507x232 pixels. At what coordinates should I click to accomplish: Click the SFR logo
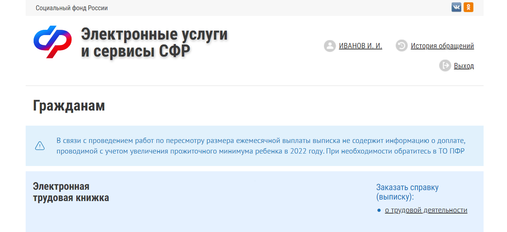[x=52, y=42]
